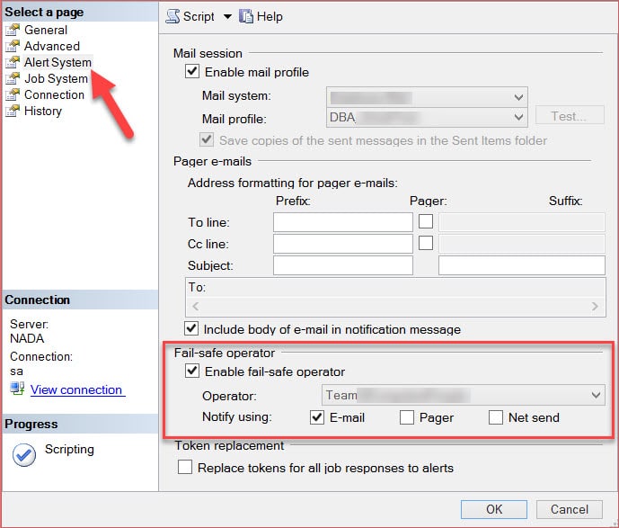Toggle Replace tokens for all job responses
This screenshot has width=619, height=528.
tap(185, 467)
